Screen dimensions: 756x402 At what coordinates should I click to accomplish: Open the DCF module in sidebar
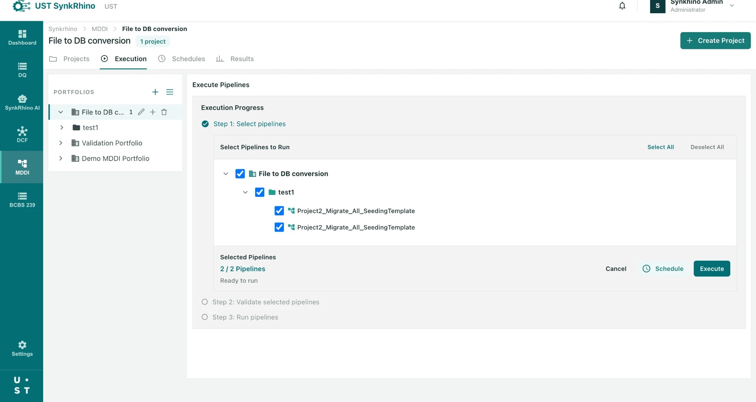[22, 135]
